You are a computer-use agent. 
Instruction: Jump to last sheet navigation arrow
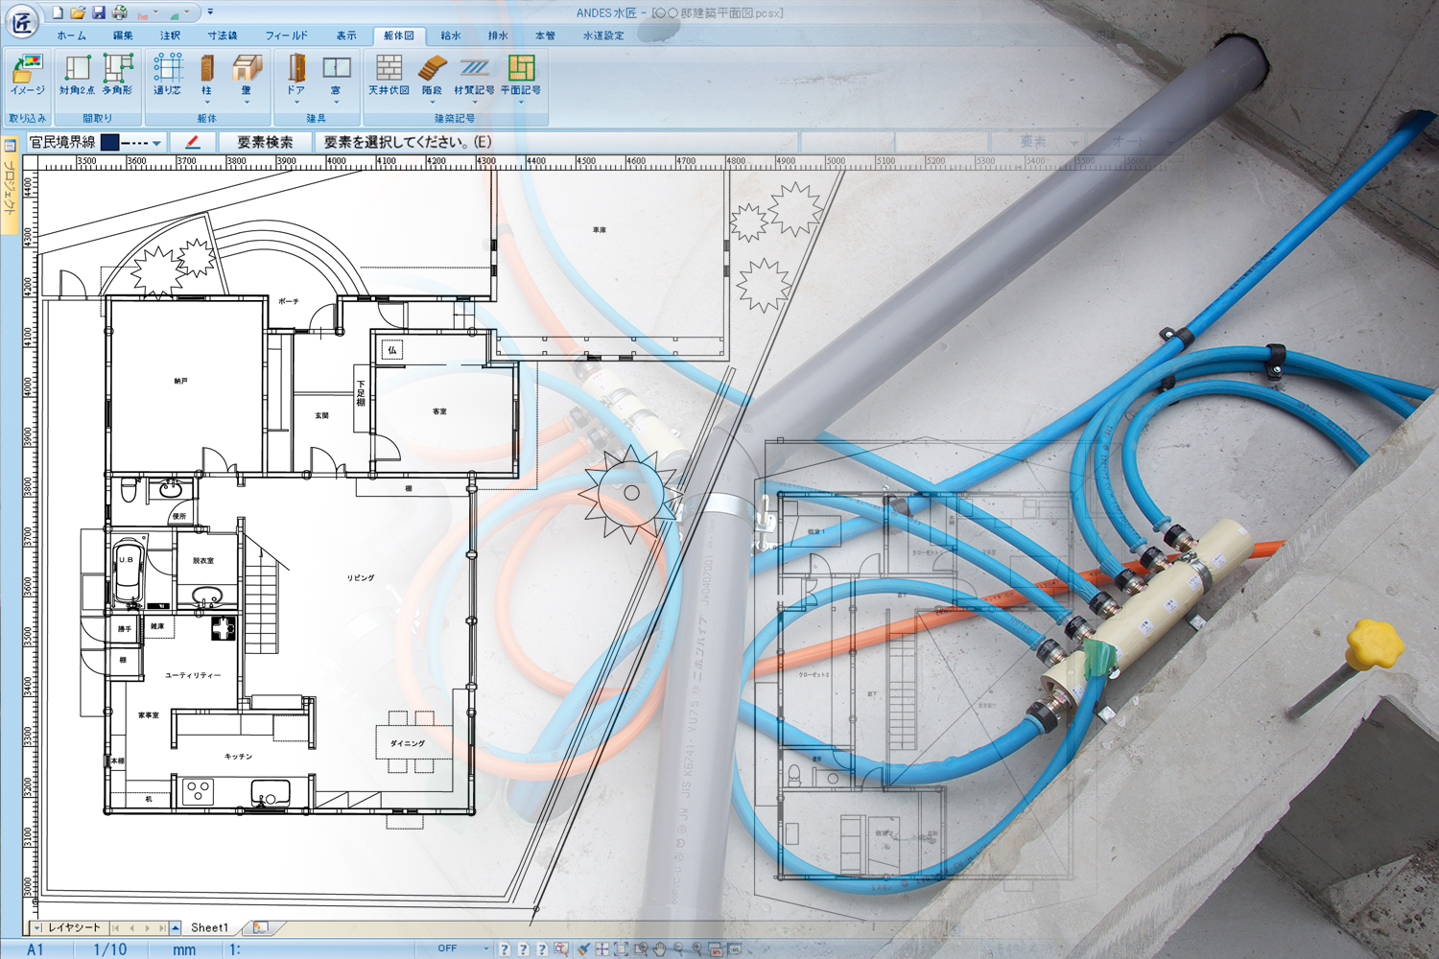point(162,928)
